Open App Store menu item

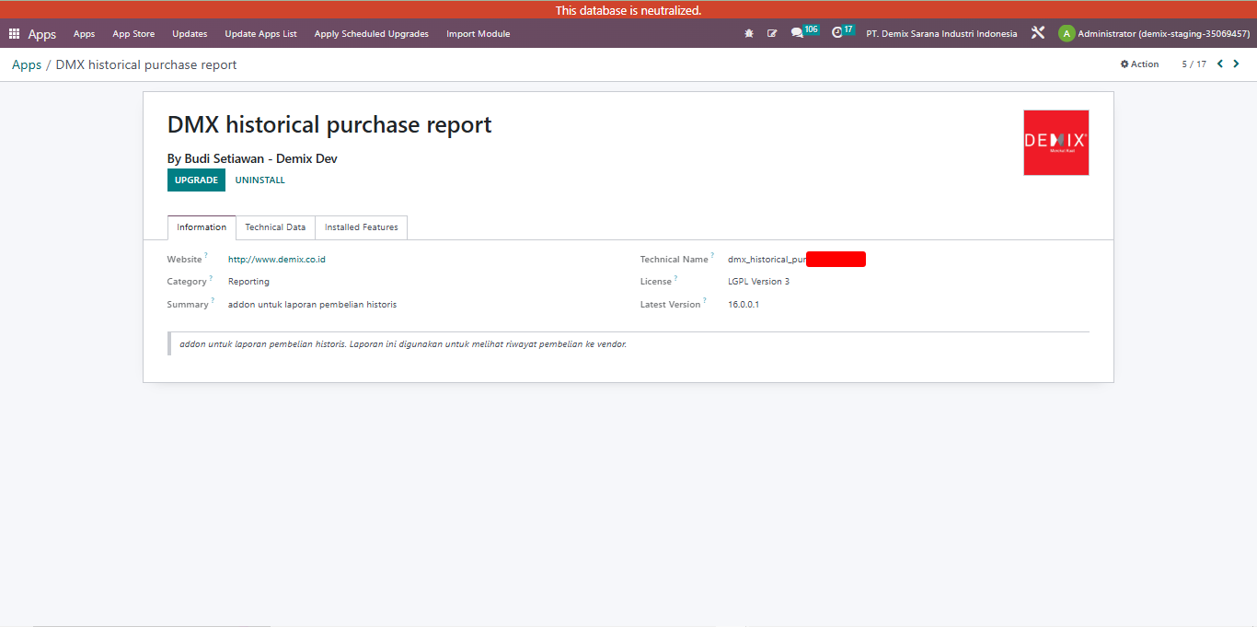point(133,34)
